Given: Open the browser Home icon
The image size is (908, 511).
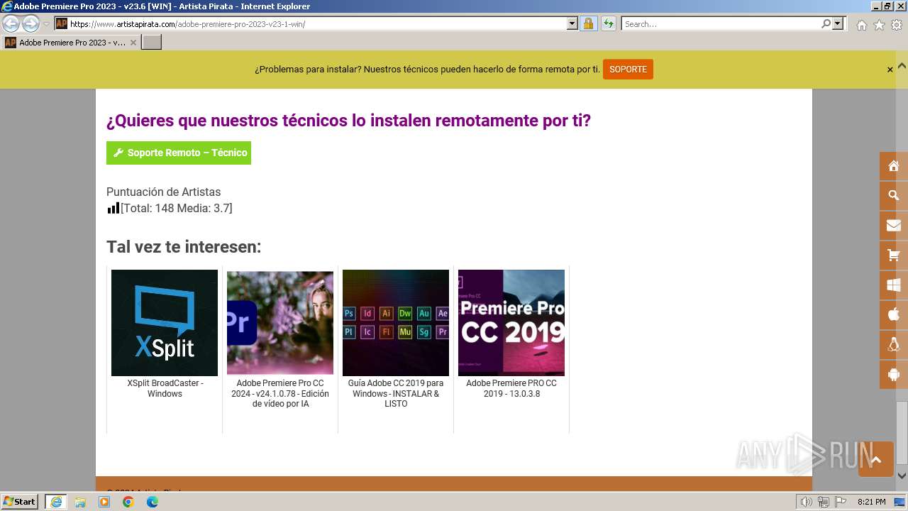Looking at the screenshot, I should (x=861, y=25).
